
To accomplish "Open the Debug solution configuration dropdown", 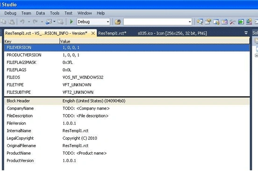I will 93,22.
